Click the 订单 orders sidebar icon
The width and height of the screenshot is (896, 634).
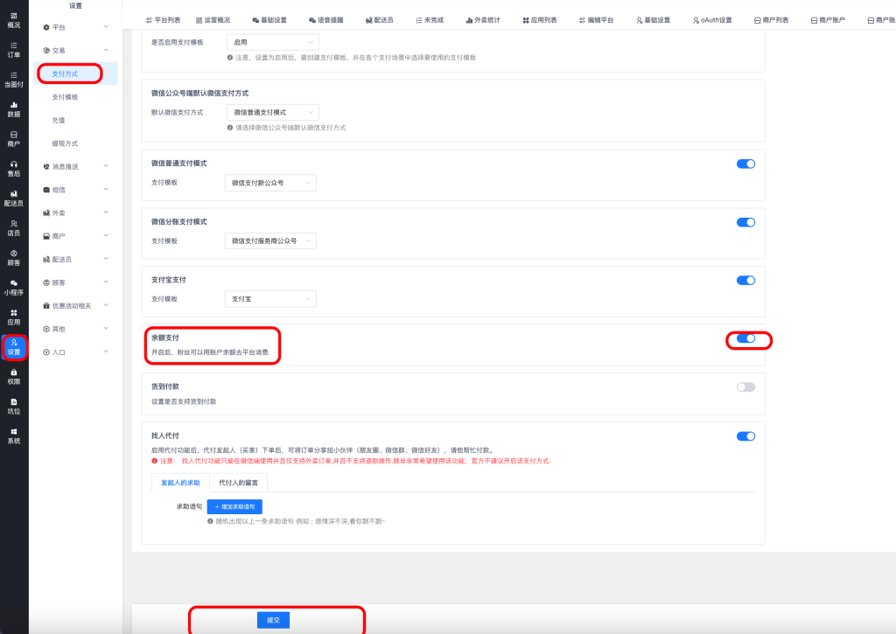tap(14, 50)
